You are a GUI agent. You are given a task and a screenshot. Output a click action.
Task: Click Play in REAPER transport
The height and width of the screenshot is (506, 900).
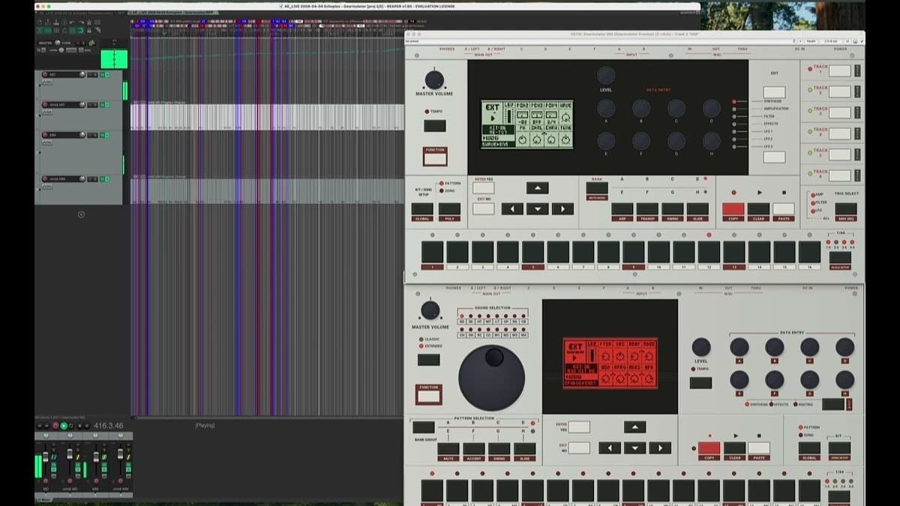[64, 426]
